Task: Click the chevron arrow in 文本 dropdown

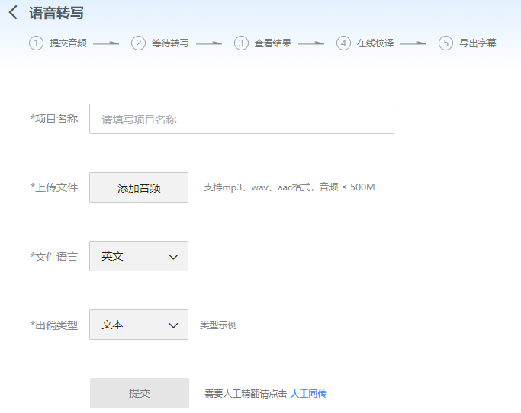Action: tap(173, 325)
